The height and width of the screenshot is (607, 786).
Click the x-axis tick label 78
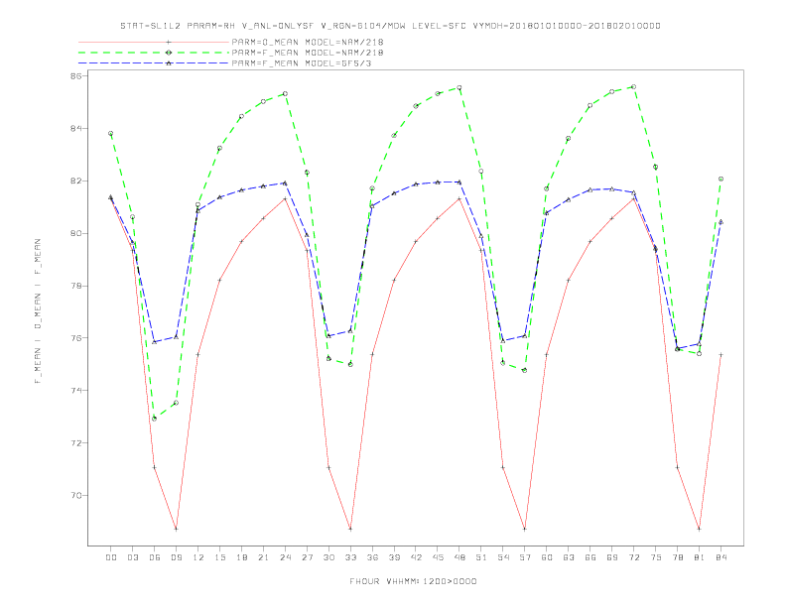(677, 557)
